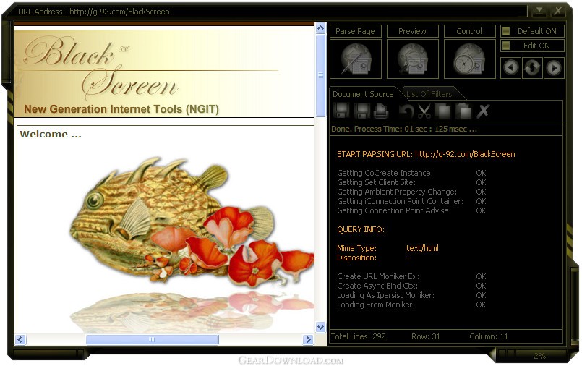The width and height of the screenshot is (582, 366).
Task: Click the horizontal scrollbar's right arrow
Action: pos(308,339)
